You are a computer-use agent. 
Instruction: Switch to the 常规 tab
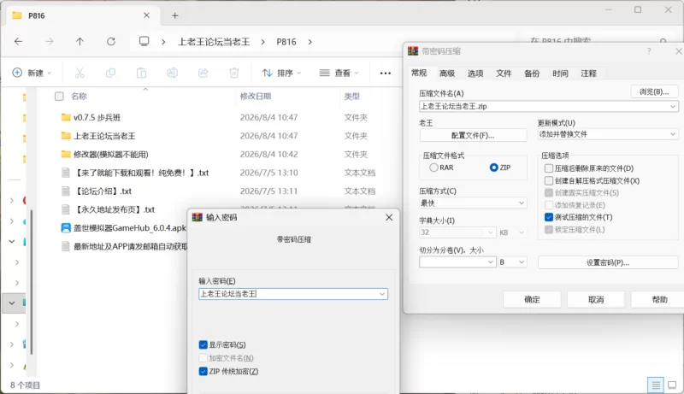(419, 74)
